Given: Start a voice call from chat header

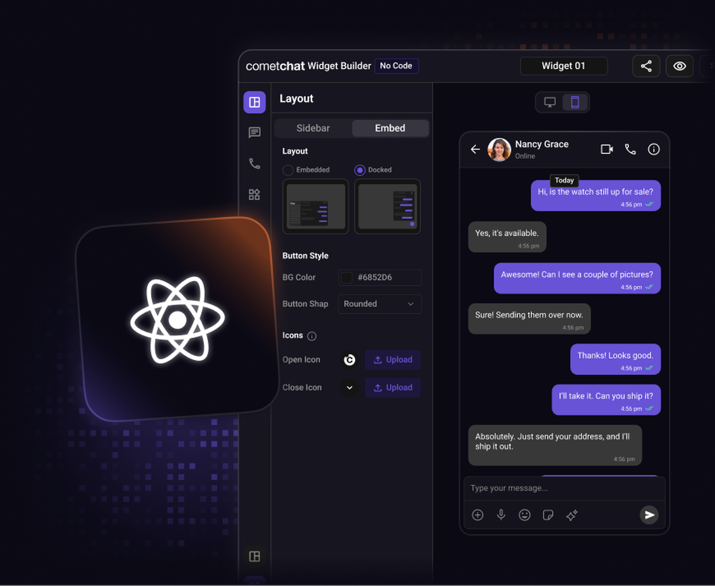Looking at the screenshot, I should [x=630, y=149].
